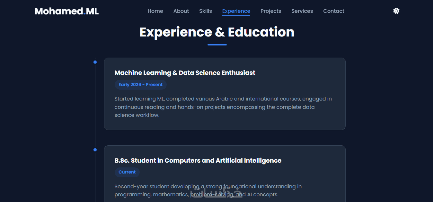Open the About section link

click(x=181, y=11)
